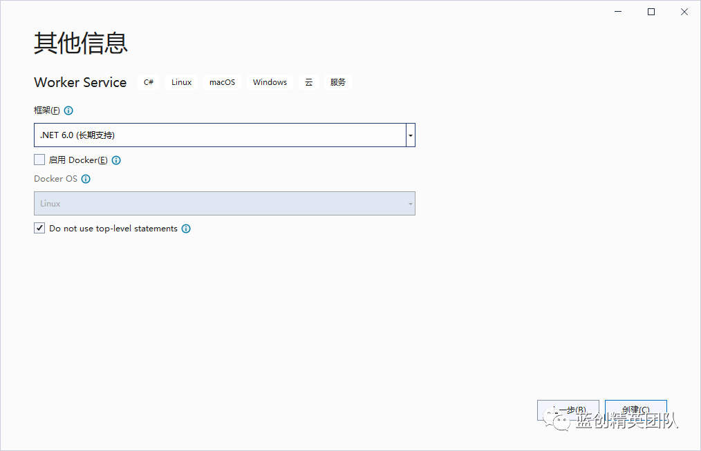Viewport: 701px width, 451px height.
Task: Click the macOS tag
Action: tap(222, 82)
